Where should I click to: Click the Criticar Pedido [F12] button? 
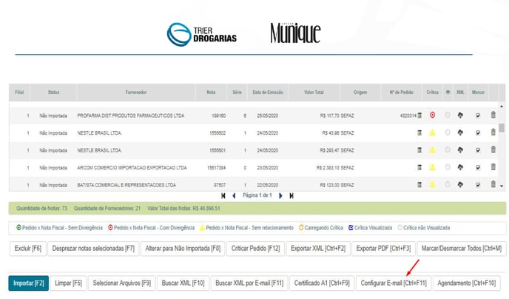coord(255,249)
